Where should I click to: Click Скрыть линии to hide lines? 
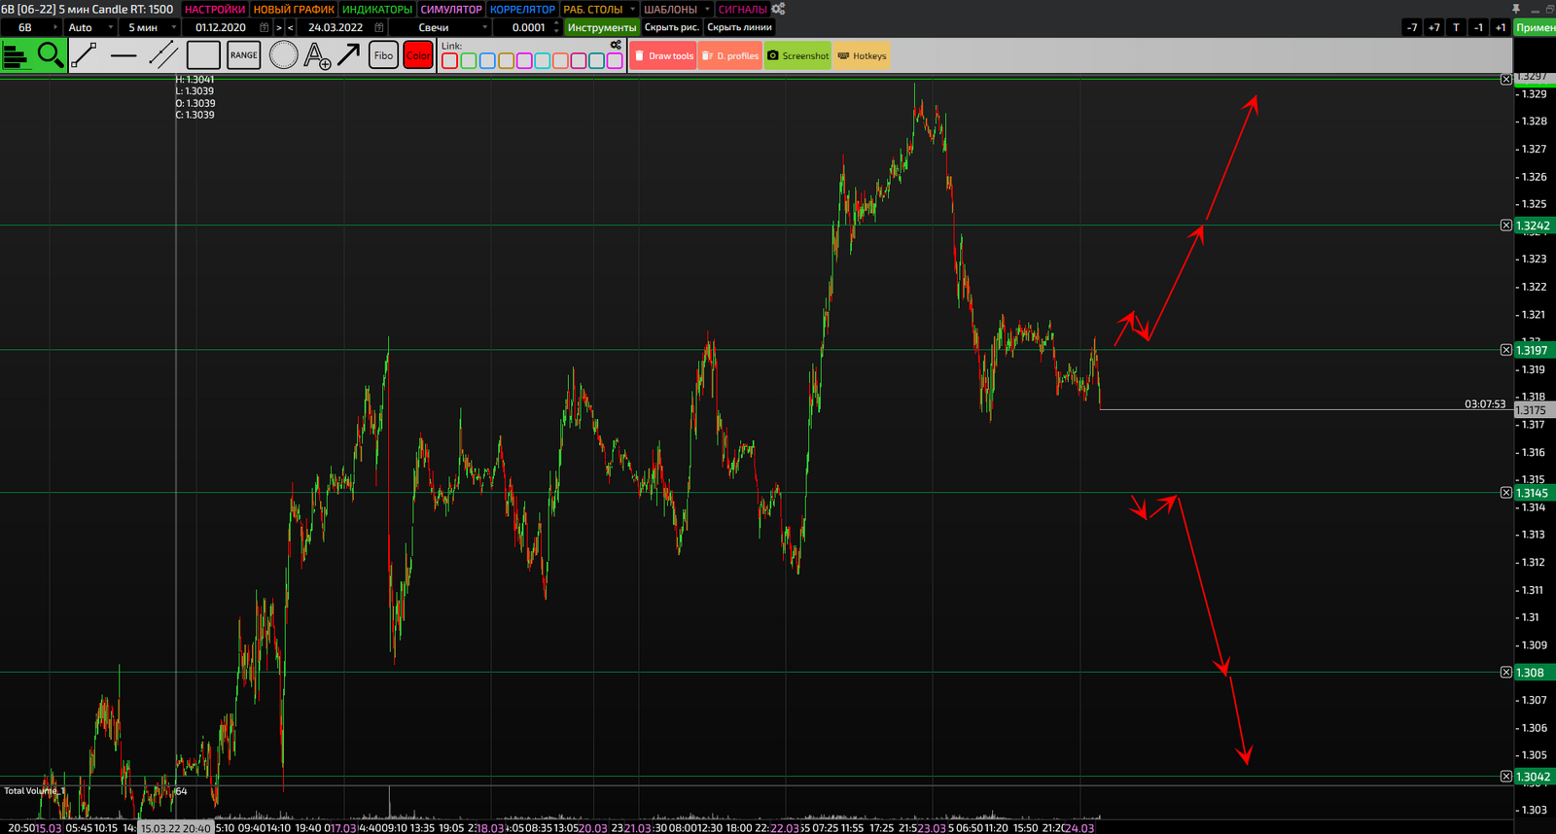(x=739, y=27)
